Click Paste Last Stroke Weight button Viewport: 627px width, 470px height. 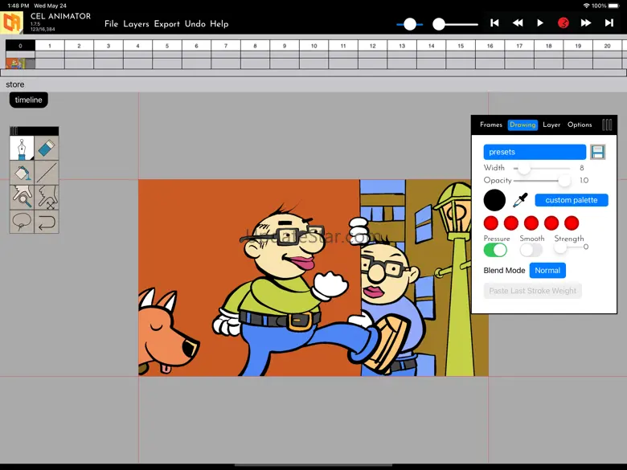pyautogui.click(x=533, y=291)
